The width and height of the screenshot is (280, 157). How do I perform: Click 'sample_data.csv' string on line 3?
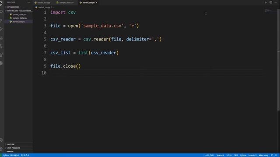point(102,26)
